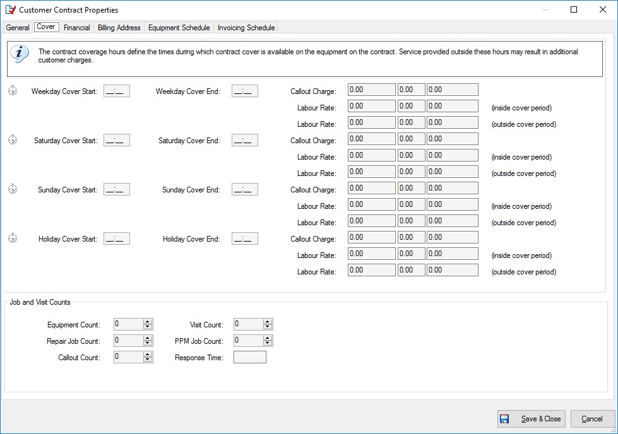Click last Saturday inside-cover Labour Rate field
The width and height of the screenshot is (618, 434).
click(x=453, y=156)
